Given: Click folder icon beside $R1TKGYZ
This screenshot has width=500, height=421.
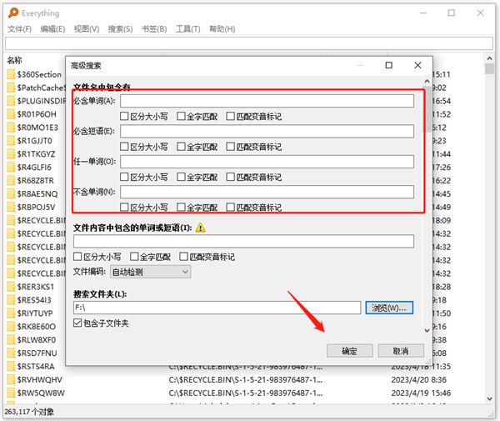Looking at the screenshot, I should coord(11,154).
